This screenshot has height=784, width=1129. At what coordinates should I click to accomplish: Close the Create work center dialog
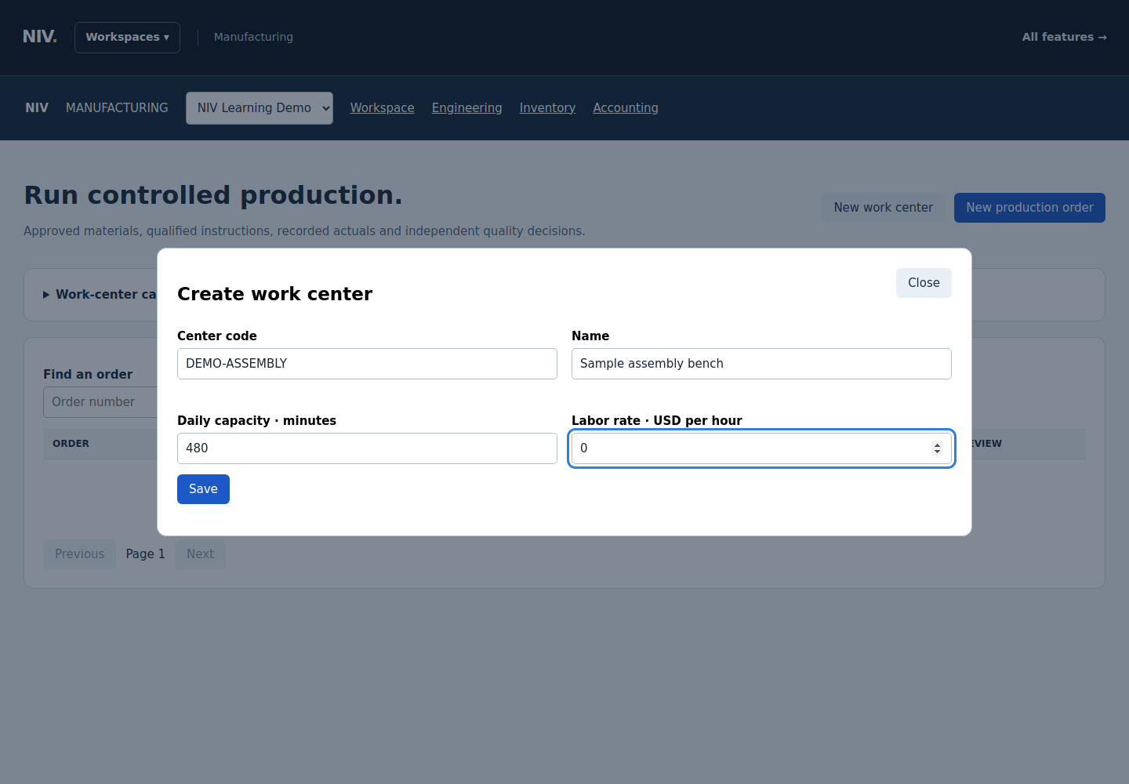pos(924,283)
